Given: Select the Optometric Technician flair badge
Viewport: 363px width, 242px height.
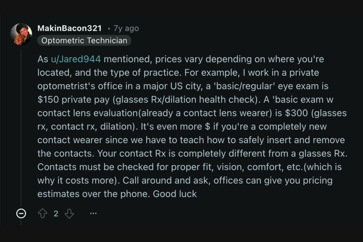Looking at the screenshot, I should pyautogui.click(x=84, y=40).
